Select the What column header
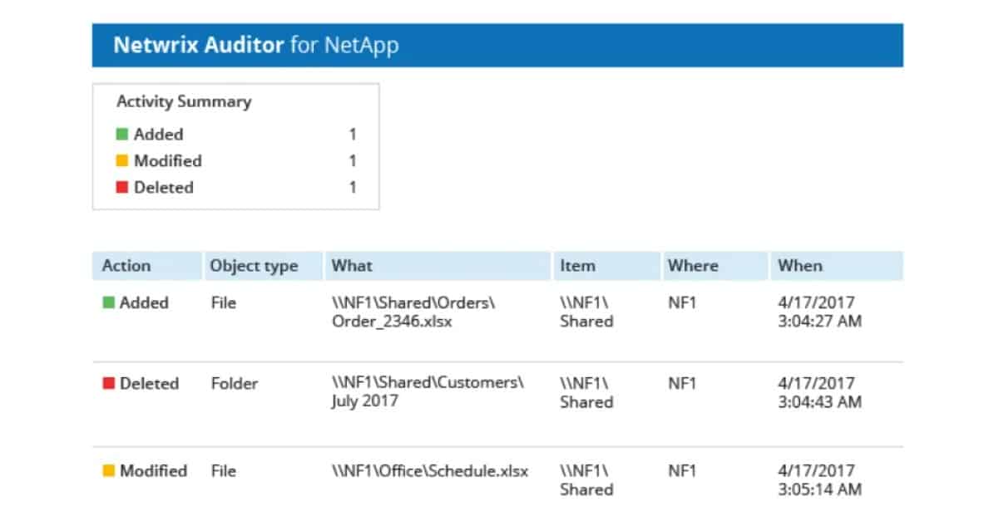This screenshot has height=526, width=994. point(352,265)
